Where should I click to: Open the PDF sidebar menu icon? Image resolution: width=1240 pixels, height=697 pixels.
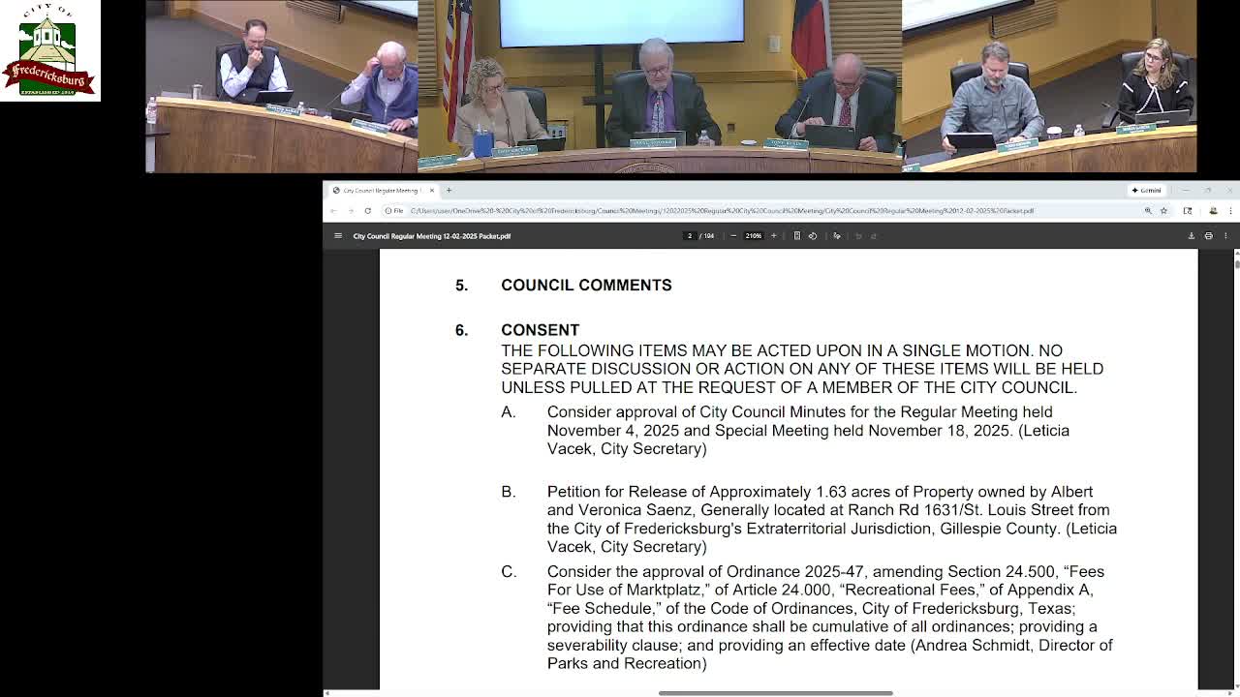pos(338,235)
